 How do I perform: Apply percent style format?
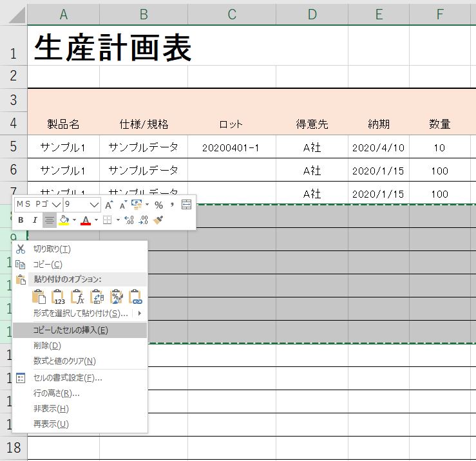tap(158, 205)
